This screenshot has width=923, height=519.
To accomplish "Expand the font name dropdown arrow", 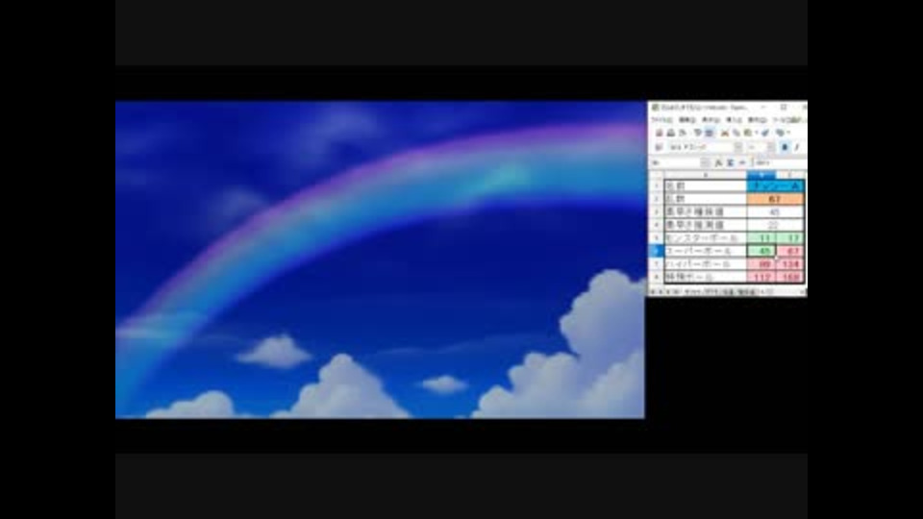I will 738,147.
